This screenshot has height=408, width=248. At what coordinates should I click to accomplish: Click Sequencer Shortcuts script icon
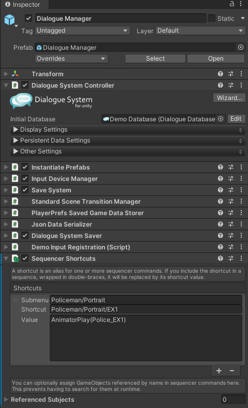coord(16,259)
